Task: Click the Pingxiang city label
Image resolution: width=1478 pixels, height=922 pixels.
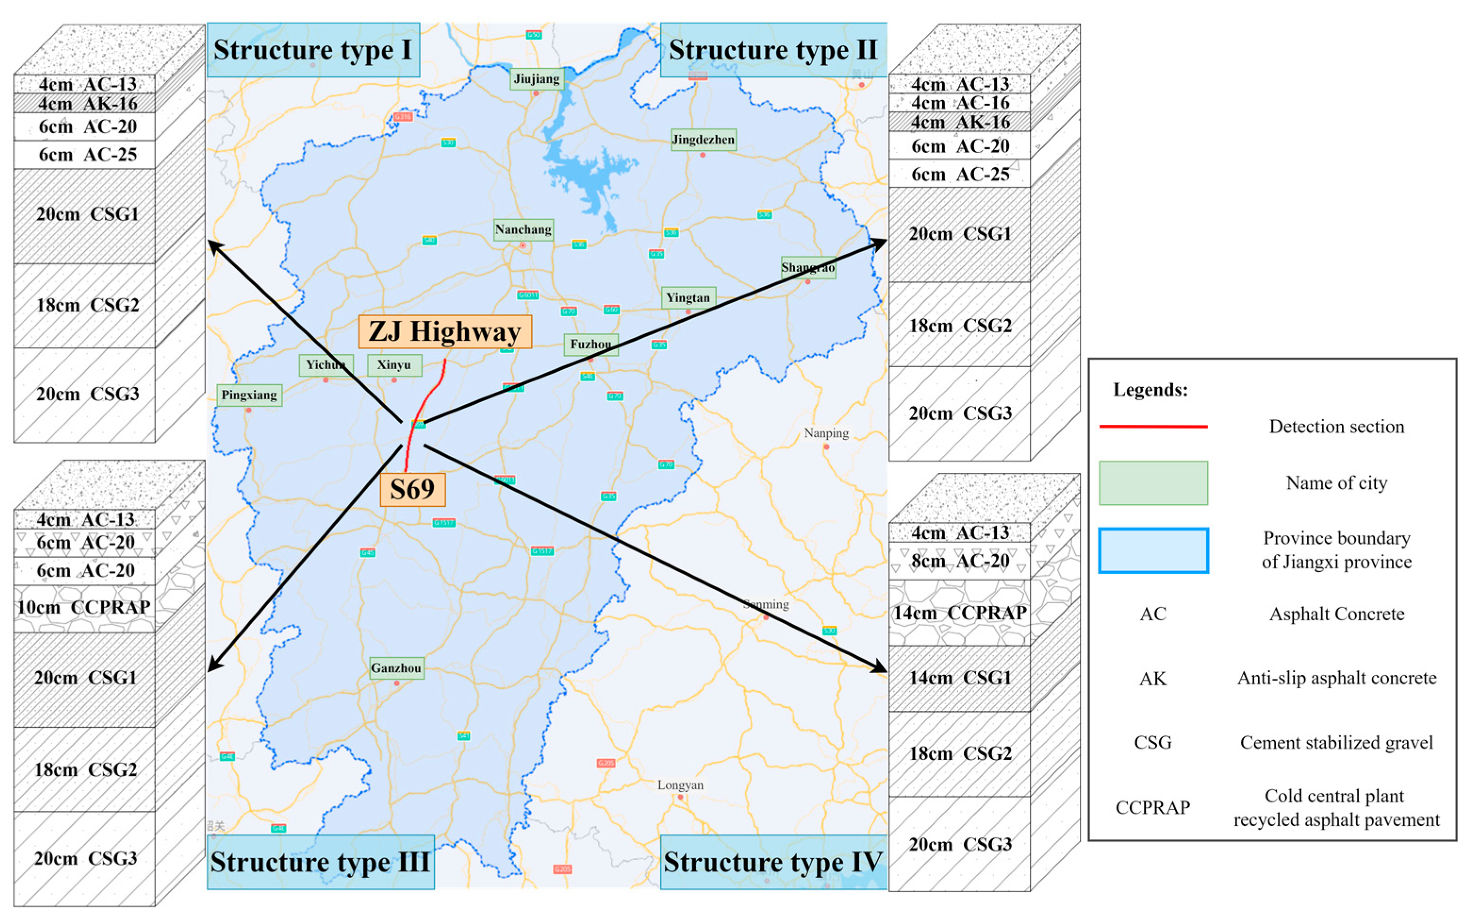Action: pos(249,395)
